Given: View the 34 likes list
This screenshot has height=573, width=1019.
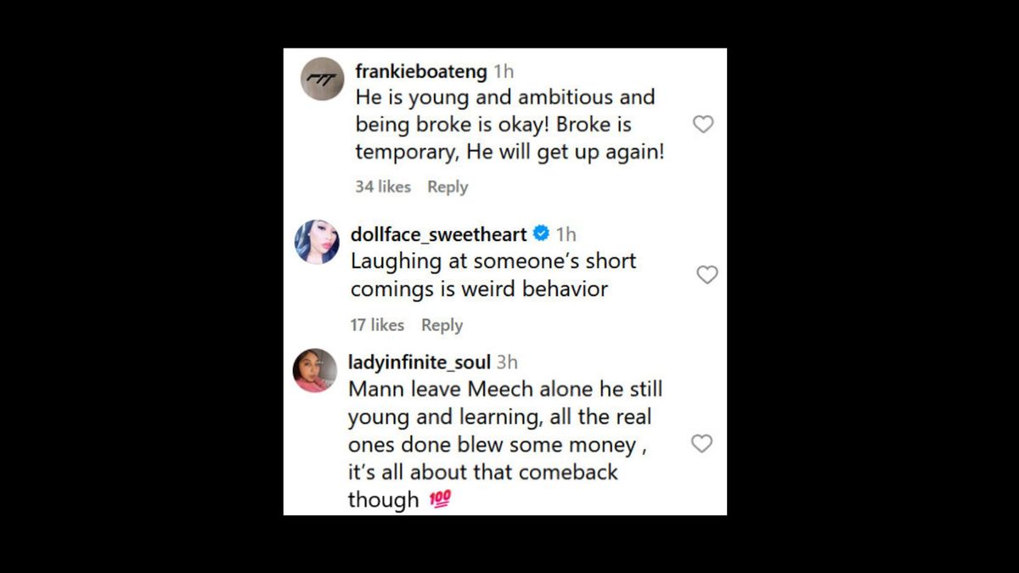Looking at the screenshot, I should pos(382,187).
